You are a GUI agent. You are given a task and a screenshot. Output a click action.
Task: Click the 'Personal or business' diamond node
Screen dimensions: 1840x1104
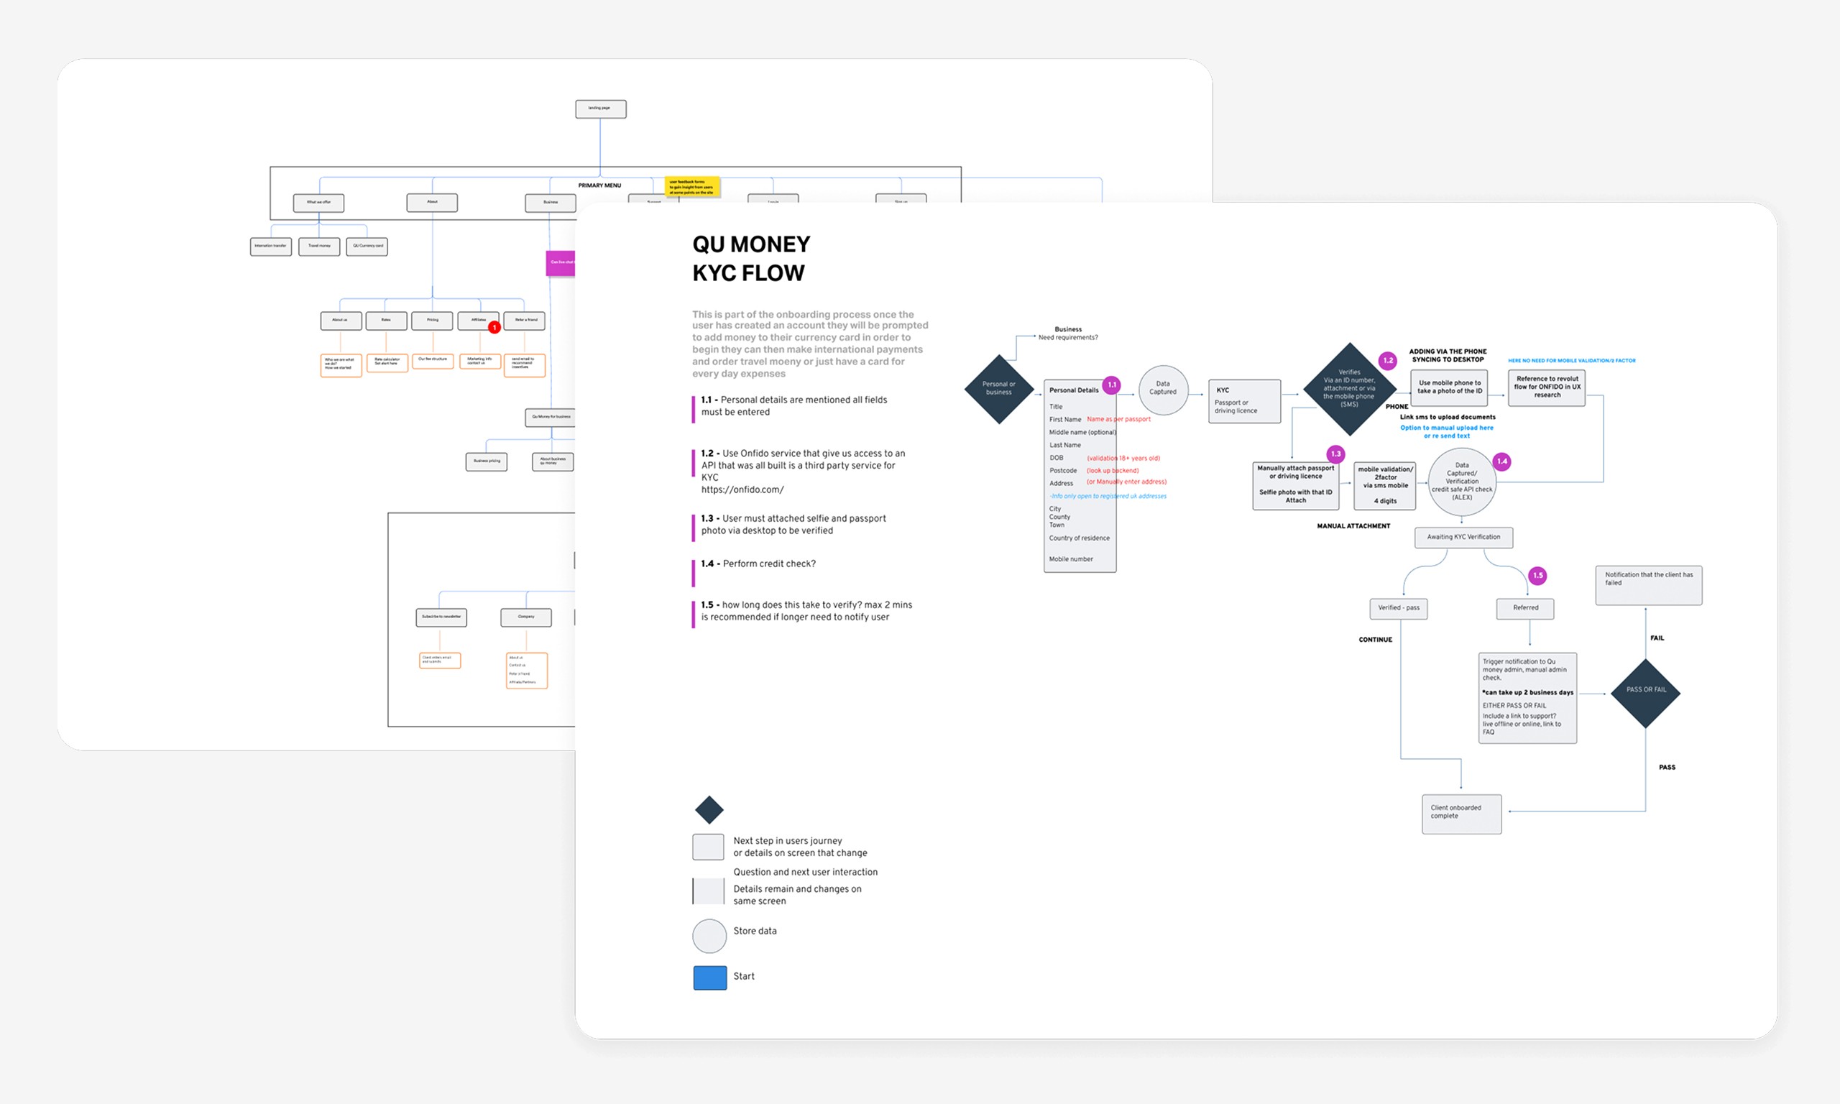(x=998, y=389)
